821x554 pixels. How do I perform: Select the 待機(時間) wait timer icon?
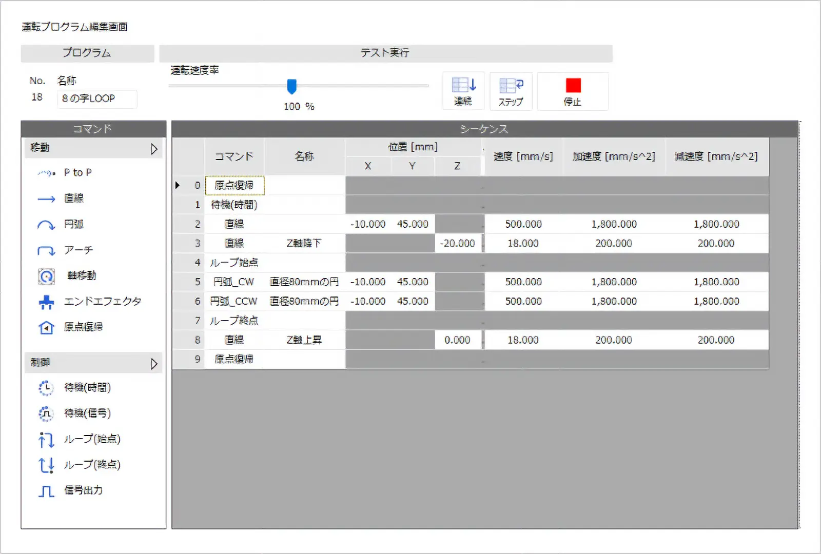pyautogui.click(x=46, y=388)
